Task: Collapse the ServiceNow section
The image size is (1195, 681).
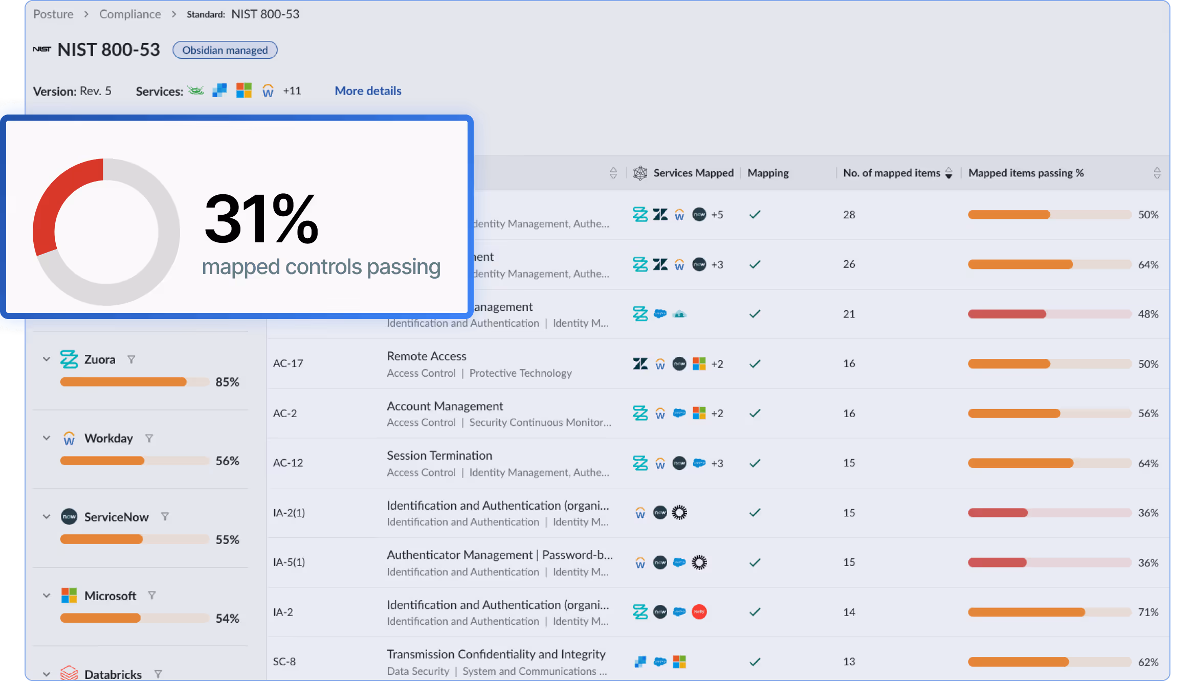Action: pos(47,517)
